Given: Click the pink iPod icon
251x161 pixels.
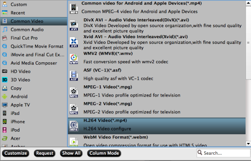Looking at the screenshot, I should (x=5, y=130).
